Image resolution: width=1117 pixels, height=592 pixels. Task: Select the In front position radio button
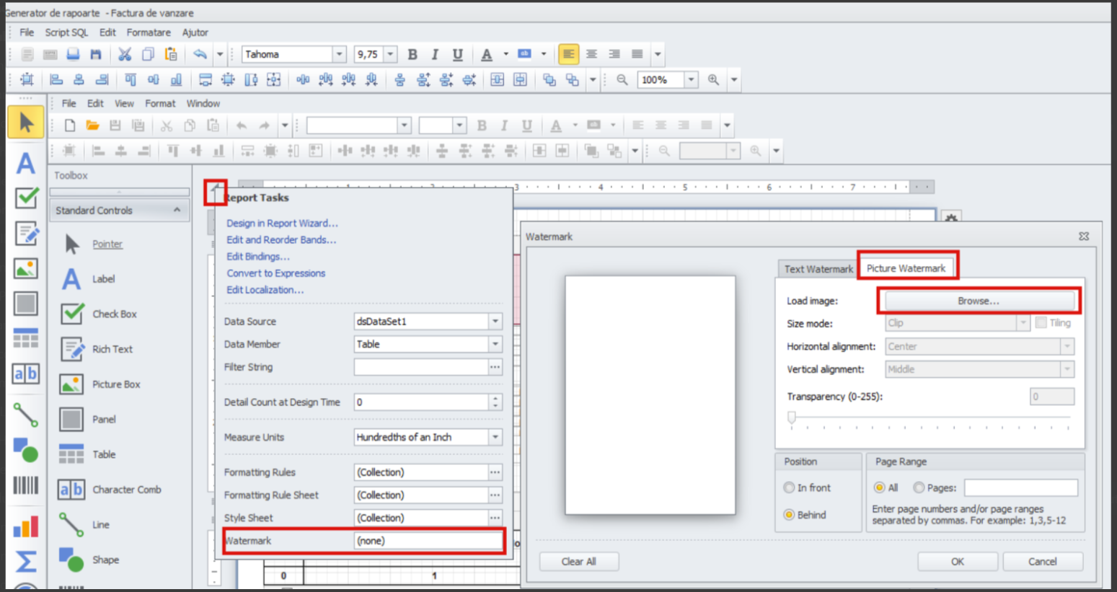click(x=789, y=488)
